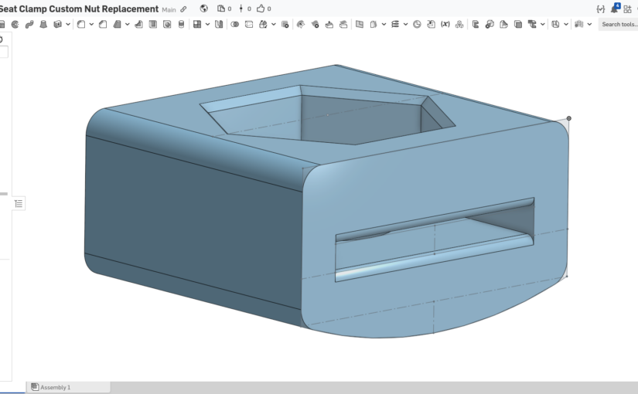The height and width of the screenshot is (394, 638).
Task: Open the custom features dropdown arrow
Action: click(x=589, y=25)
